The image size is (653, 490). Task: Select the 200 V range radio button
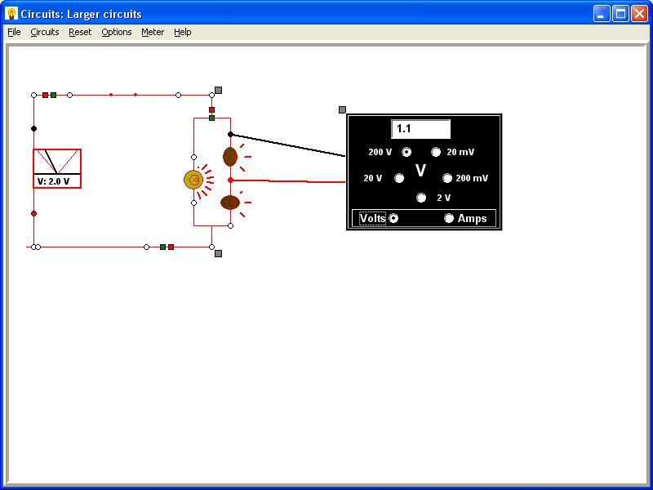(406, 152)
